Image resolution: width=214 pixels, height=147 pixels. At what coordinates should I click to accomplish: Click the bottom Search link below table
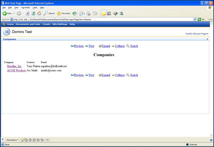click(134, 75)
